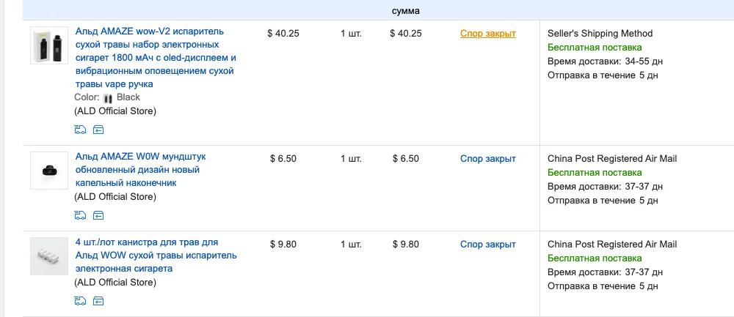Click delivery truck icon under W0W mouthpiece item
Viewport: 734px width, 317px height.
pos(80,215)
